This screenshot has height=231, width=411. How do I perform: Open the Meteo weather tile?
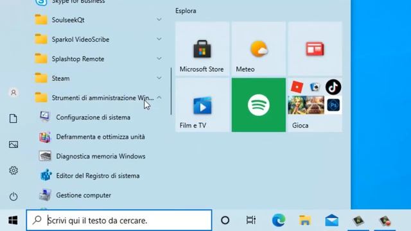tap(259, 49)
